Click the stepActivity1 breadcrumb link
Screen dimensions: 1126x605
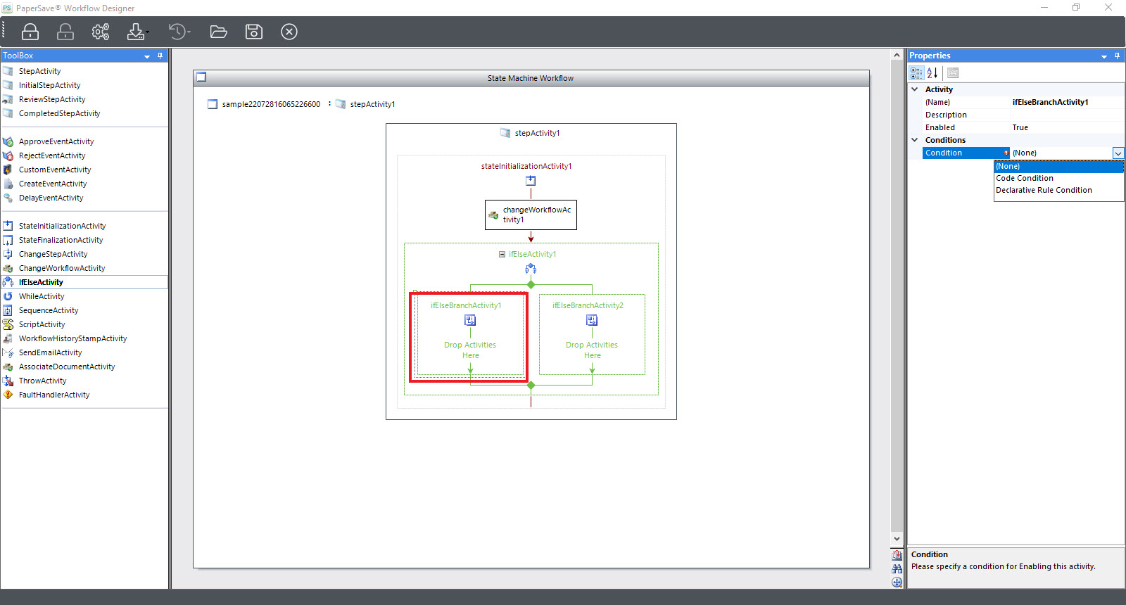(x=372, y=104)
